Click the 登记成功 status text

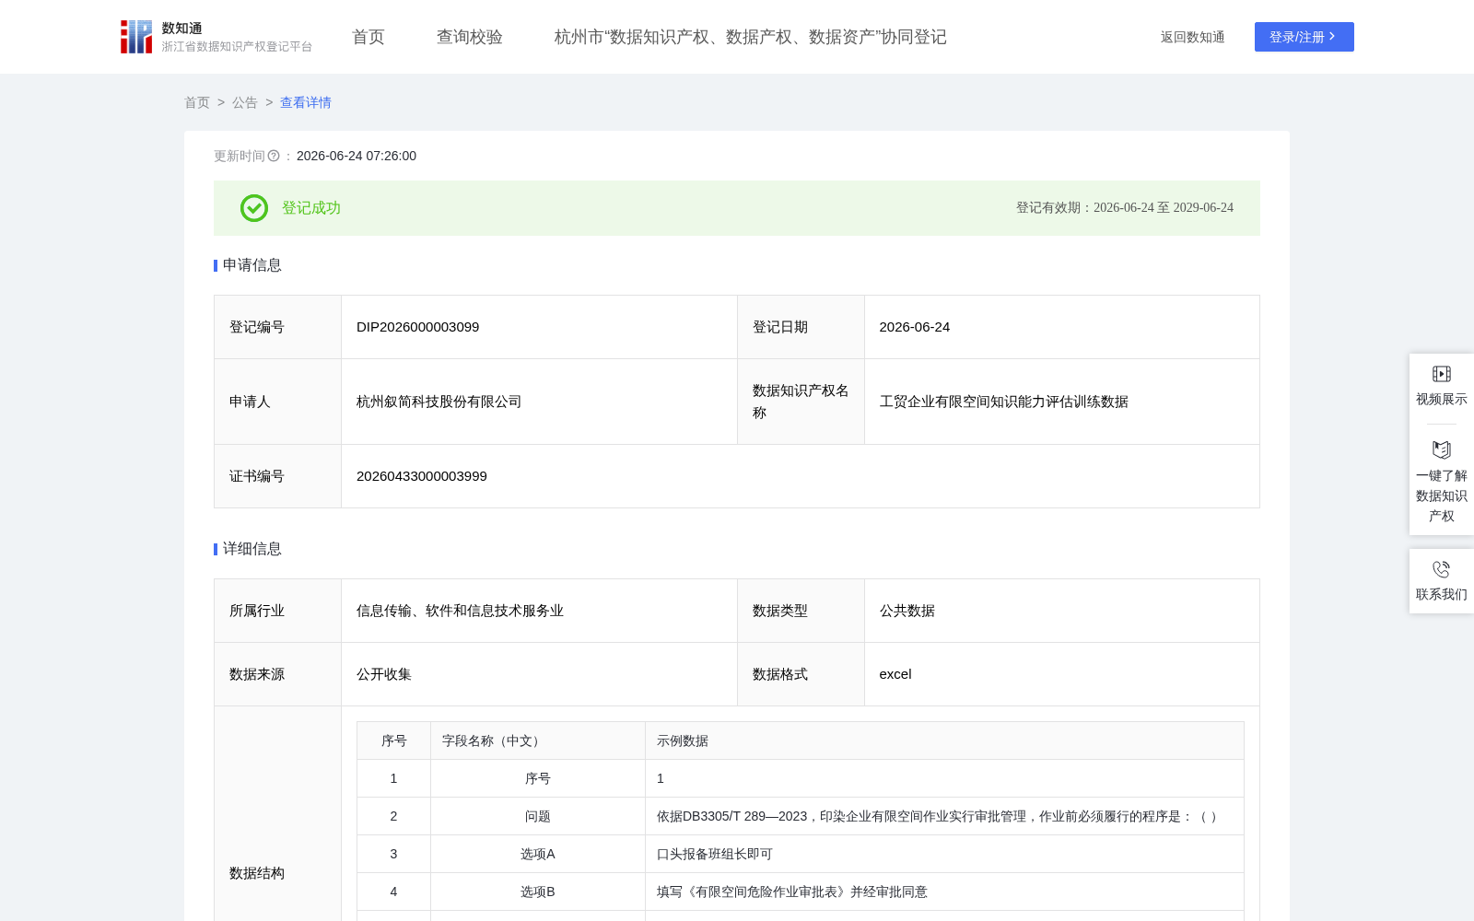tap(311, 208)
